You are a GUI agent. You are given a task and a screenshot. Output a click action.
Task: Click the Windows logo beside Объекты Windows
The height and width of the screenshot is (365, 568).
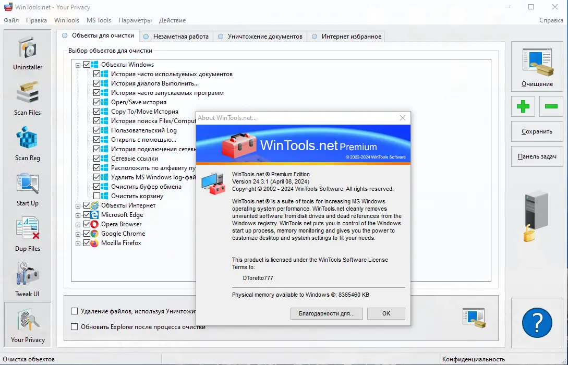point(94,65)
